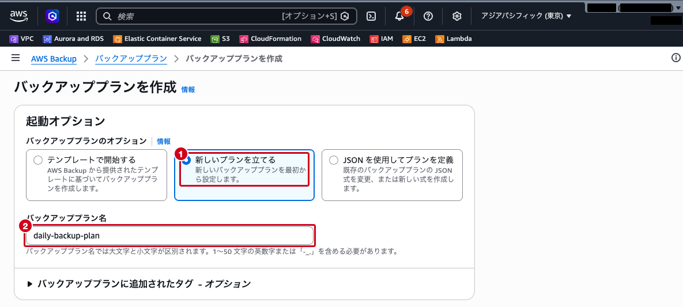This screenshot has width=683, height=307.
Task: Focus the top 検索 search box
Action: [x=226, y=16]
